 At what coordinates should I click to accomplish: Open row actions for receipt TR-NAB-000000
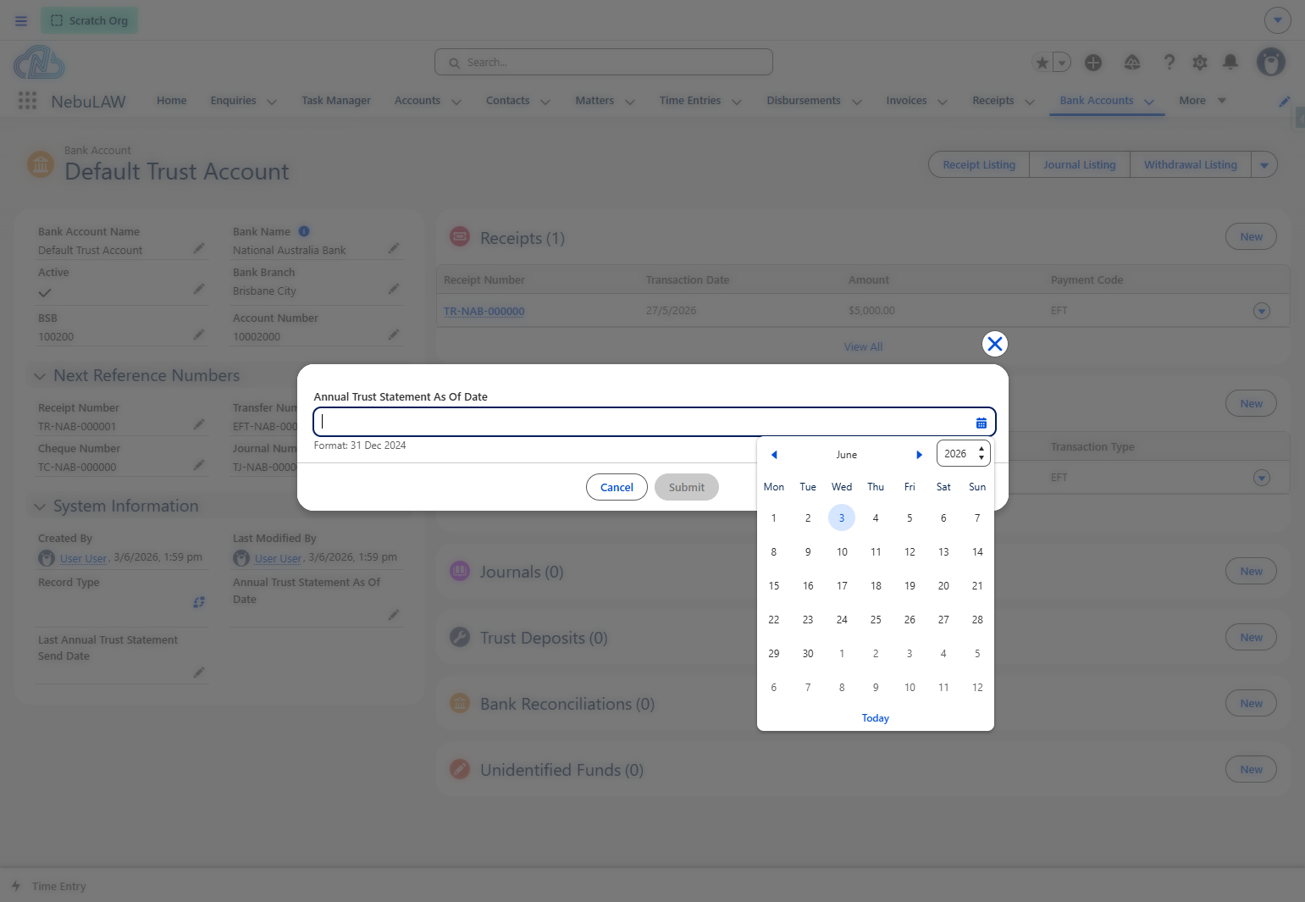pos(1262,311)
